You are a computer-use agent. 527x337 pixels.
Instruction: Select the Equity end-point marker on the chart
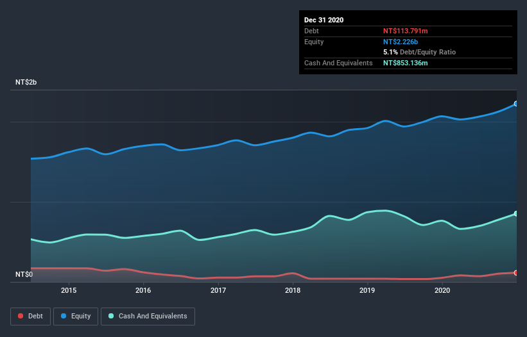(516, 104)
